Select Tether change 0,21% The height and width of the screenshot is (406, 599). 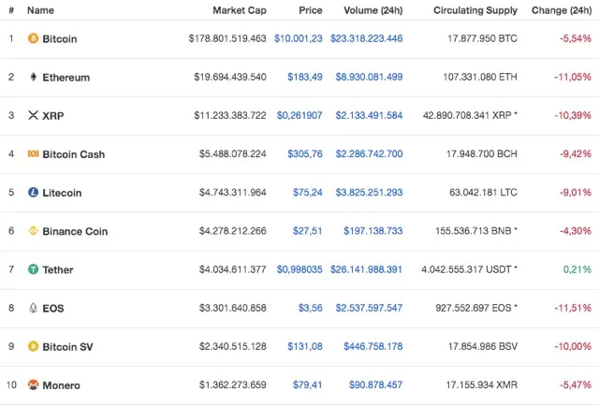(x=577, y=269)
